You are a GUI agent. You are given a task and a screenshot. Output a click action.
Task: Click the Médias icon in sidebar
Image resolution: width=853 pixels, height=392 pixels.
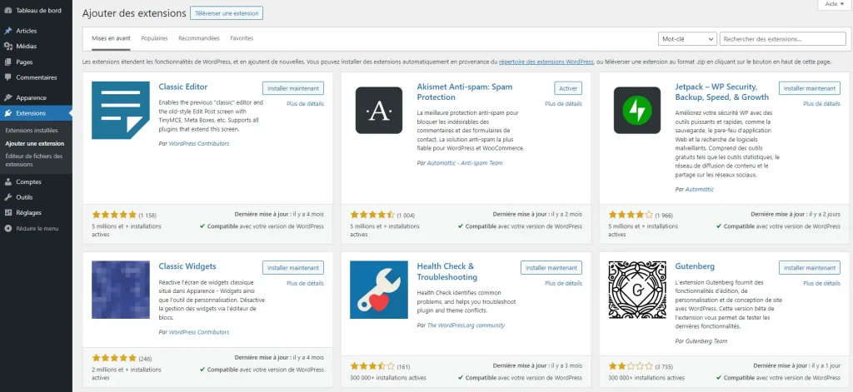point(8,47)
